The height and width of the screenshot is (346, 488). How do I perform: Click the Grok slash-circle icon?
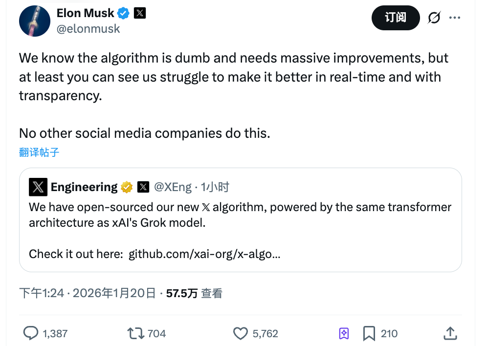pyautogui.click(x=434, y=18)
